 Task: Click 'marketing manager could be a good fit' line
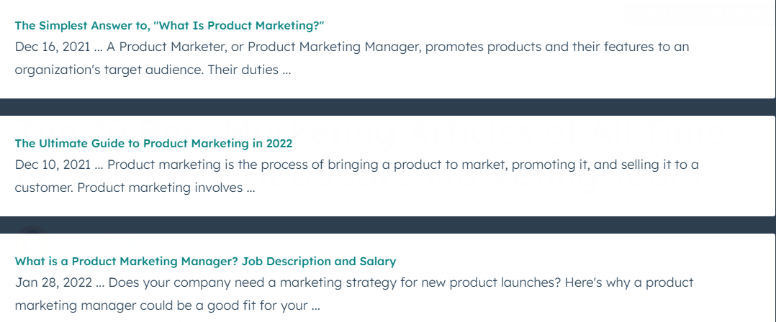pyautogui.click(x=167, y=305)
